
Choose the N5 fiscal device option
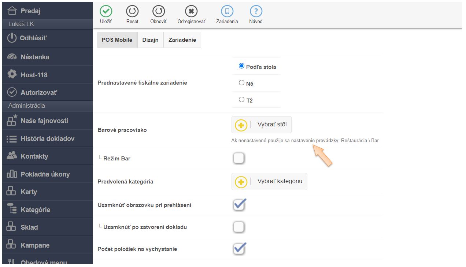click(x=241, y=83)
